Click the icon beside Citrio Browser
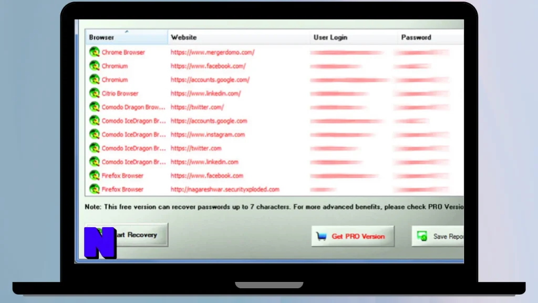This screenshot has width=538, height=303. coord(95,93)
